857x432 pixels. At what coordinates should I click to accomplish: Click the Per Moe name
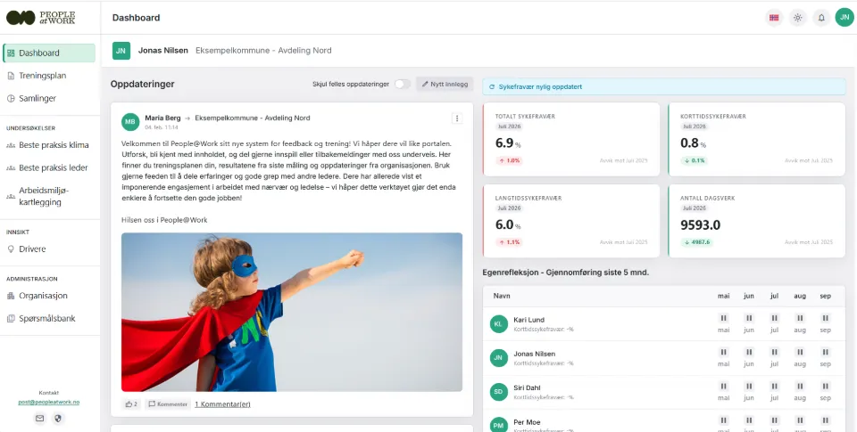click(527, 422)
